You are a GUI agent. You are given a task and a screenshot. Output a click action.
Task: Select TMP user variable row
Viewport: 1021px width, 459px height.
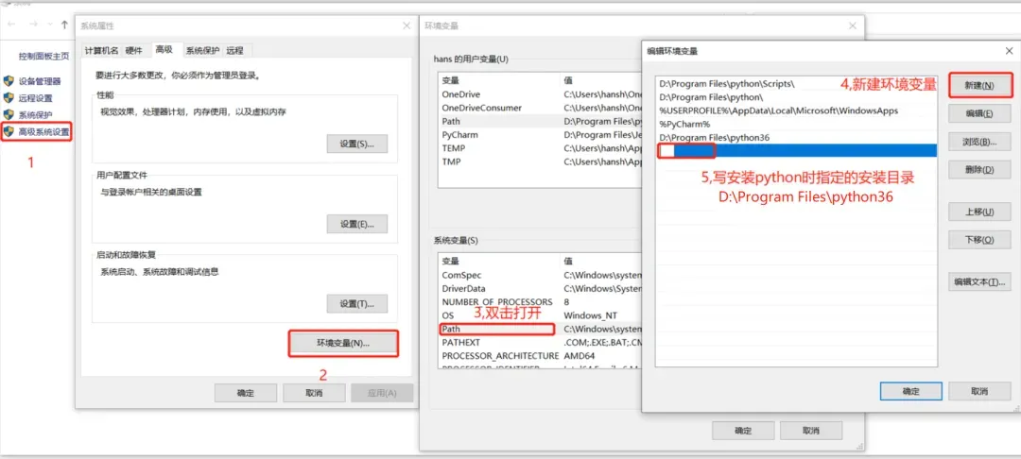pyautogui.click(x=540, y=161)
